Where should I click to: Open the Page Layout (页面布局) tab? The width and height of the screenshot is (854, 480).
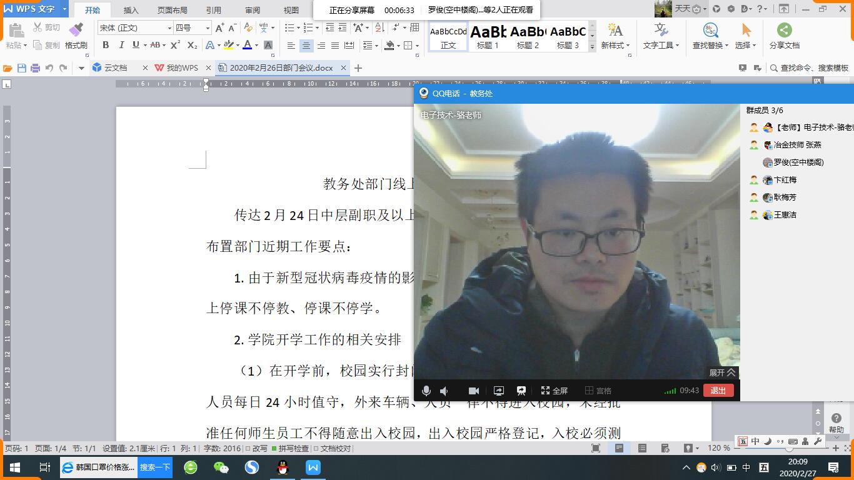click(172, 10)
